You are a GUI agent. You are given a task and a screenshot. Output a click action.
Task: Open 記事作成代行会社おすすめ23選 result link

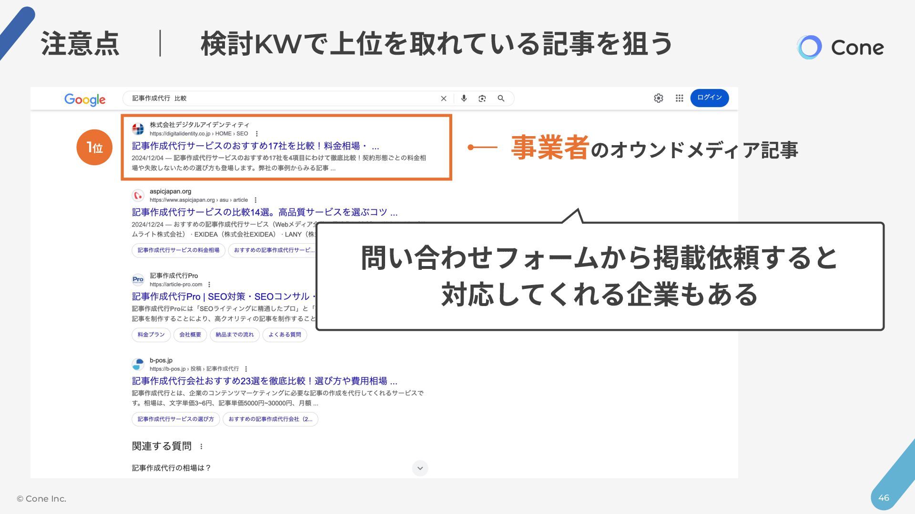[264, 381]
